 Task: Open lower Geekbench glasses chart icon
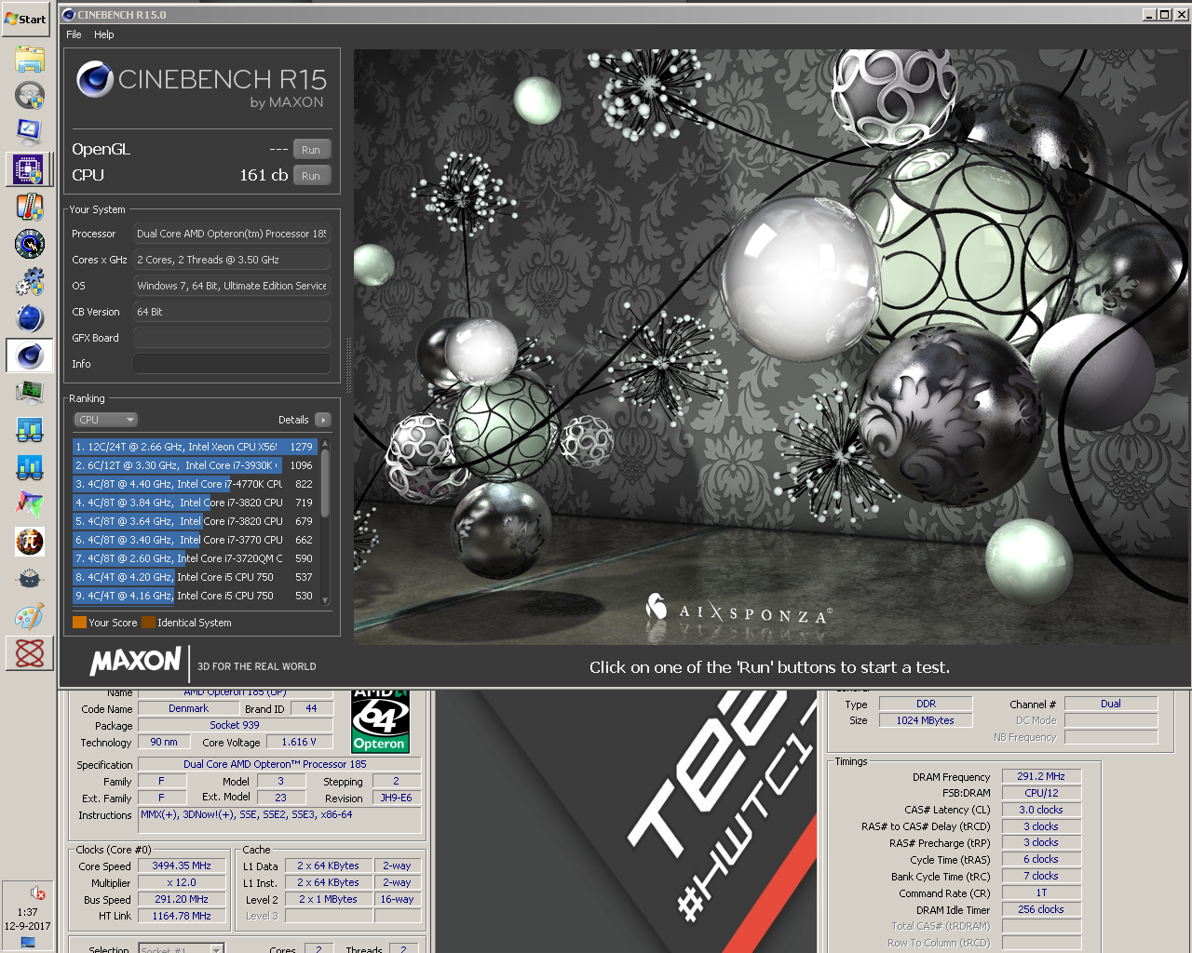(x=30, y=466)
